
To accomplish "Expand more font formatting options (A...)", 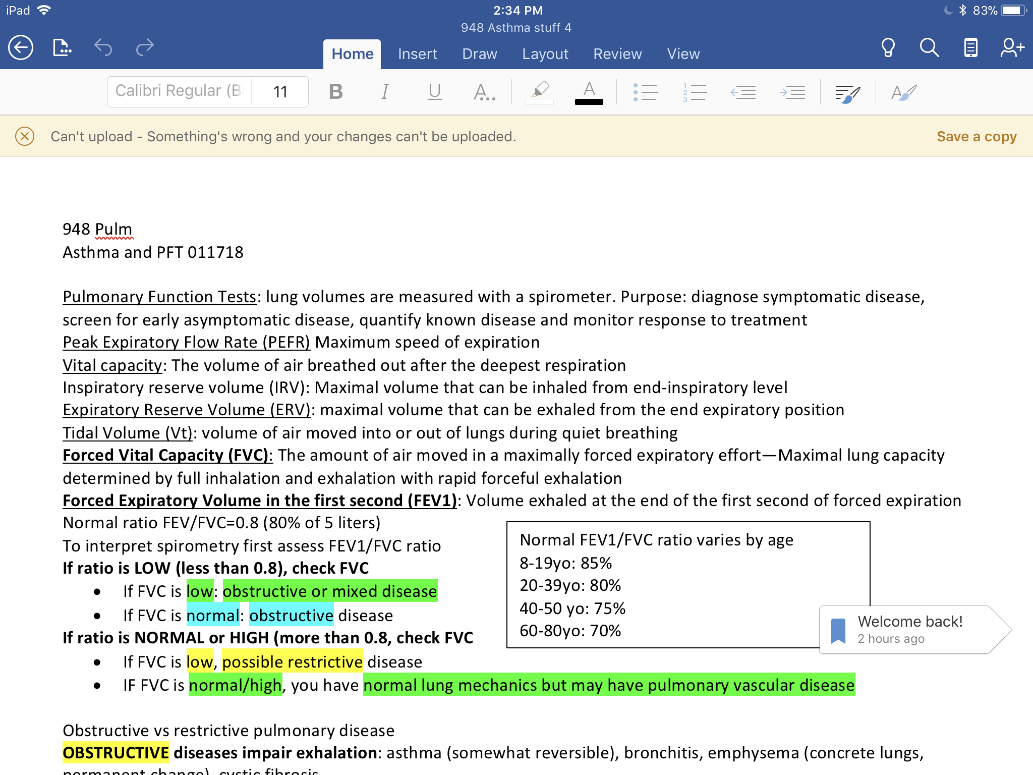I will pyautogui.click(x=484, y=92).
